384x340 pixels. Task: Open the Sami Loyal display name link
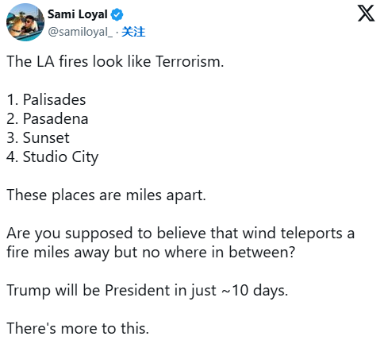click(78, 14)
